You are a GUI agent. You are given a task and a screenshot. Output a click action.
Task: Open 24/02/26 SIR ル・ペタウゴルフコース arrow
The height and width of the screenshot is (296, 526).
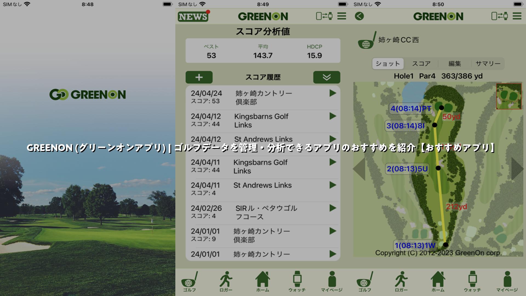[x=333, y=208]
